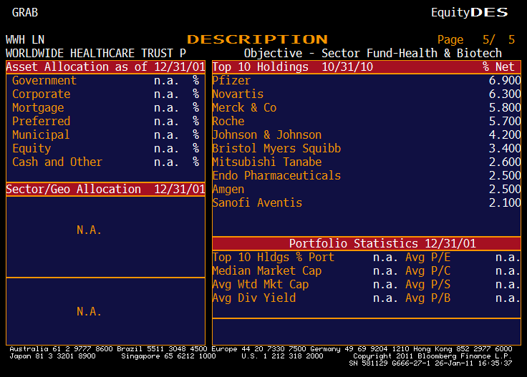Click the 2.100 value for Sanofi Aventis

(505, 202)
